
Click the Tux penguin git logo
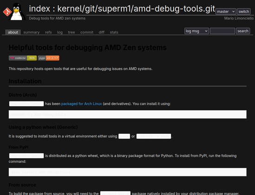click(x=14, y=12)
